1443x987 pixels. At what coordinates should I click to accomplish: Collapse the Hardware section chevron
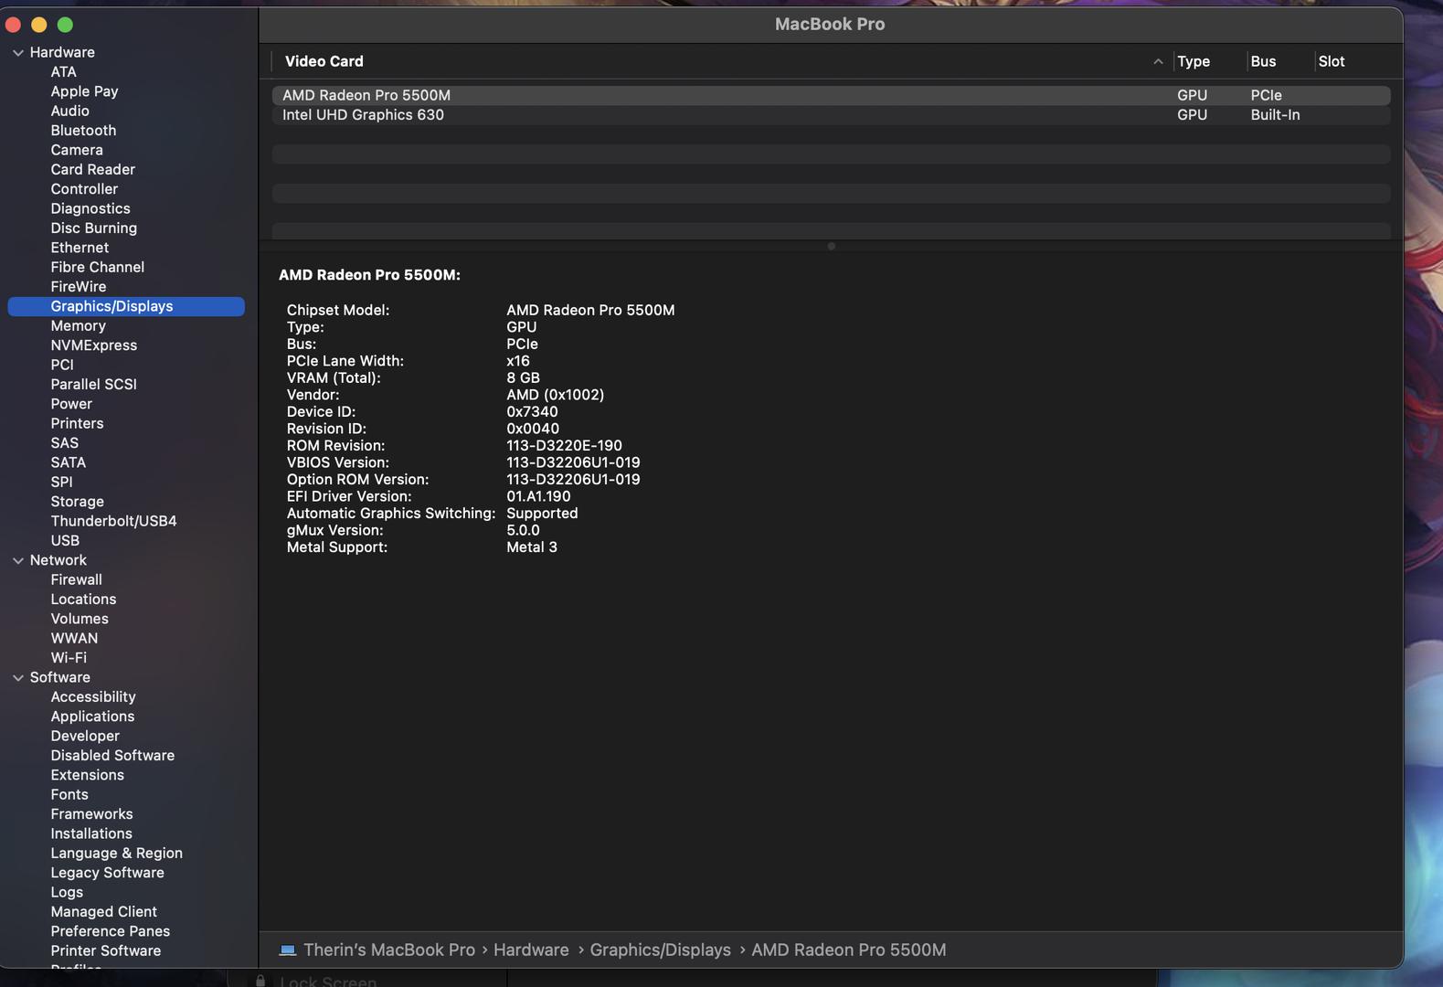pos(18,53)
